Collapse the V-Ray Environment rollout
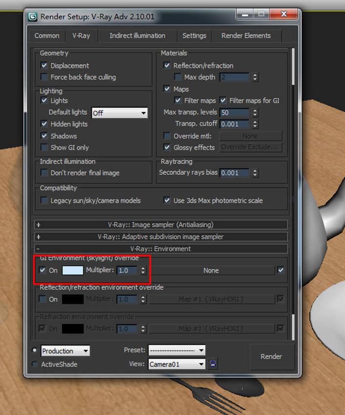This screenshot has height=415, width=345. 161,249
